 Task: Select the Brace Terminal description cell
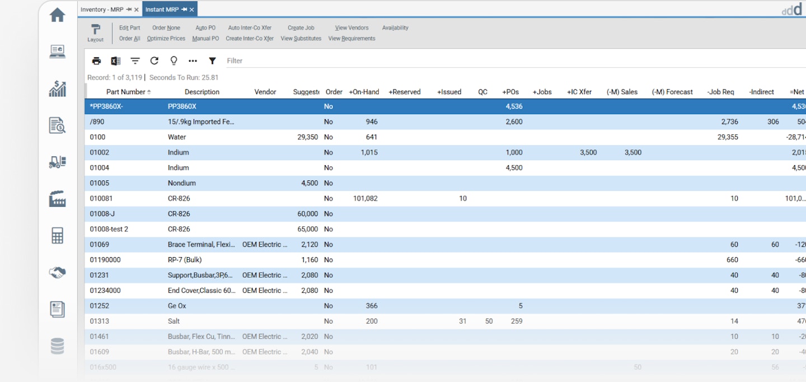click(201, 244)
